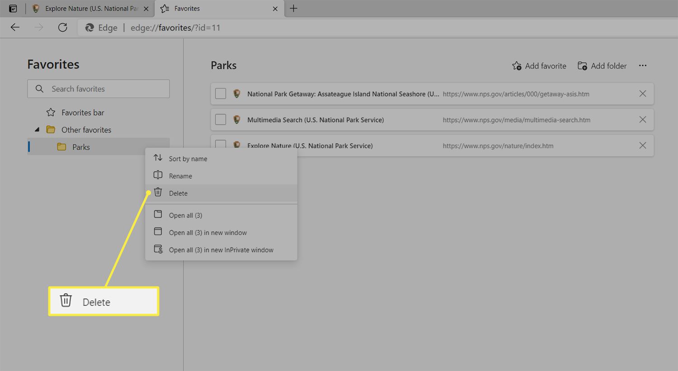Select the Parks folder in tree
The width and height of the screenshot is (678, 371).
pos(99,147)
